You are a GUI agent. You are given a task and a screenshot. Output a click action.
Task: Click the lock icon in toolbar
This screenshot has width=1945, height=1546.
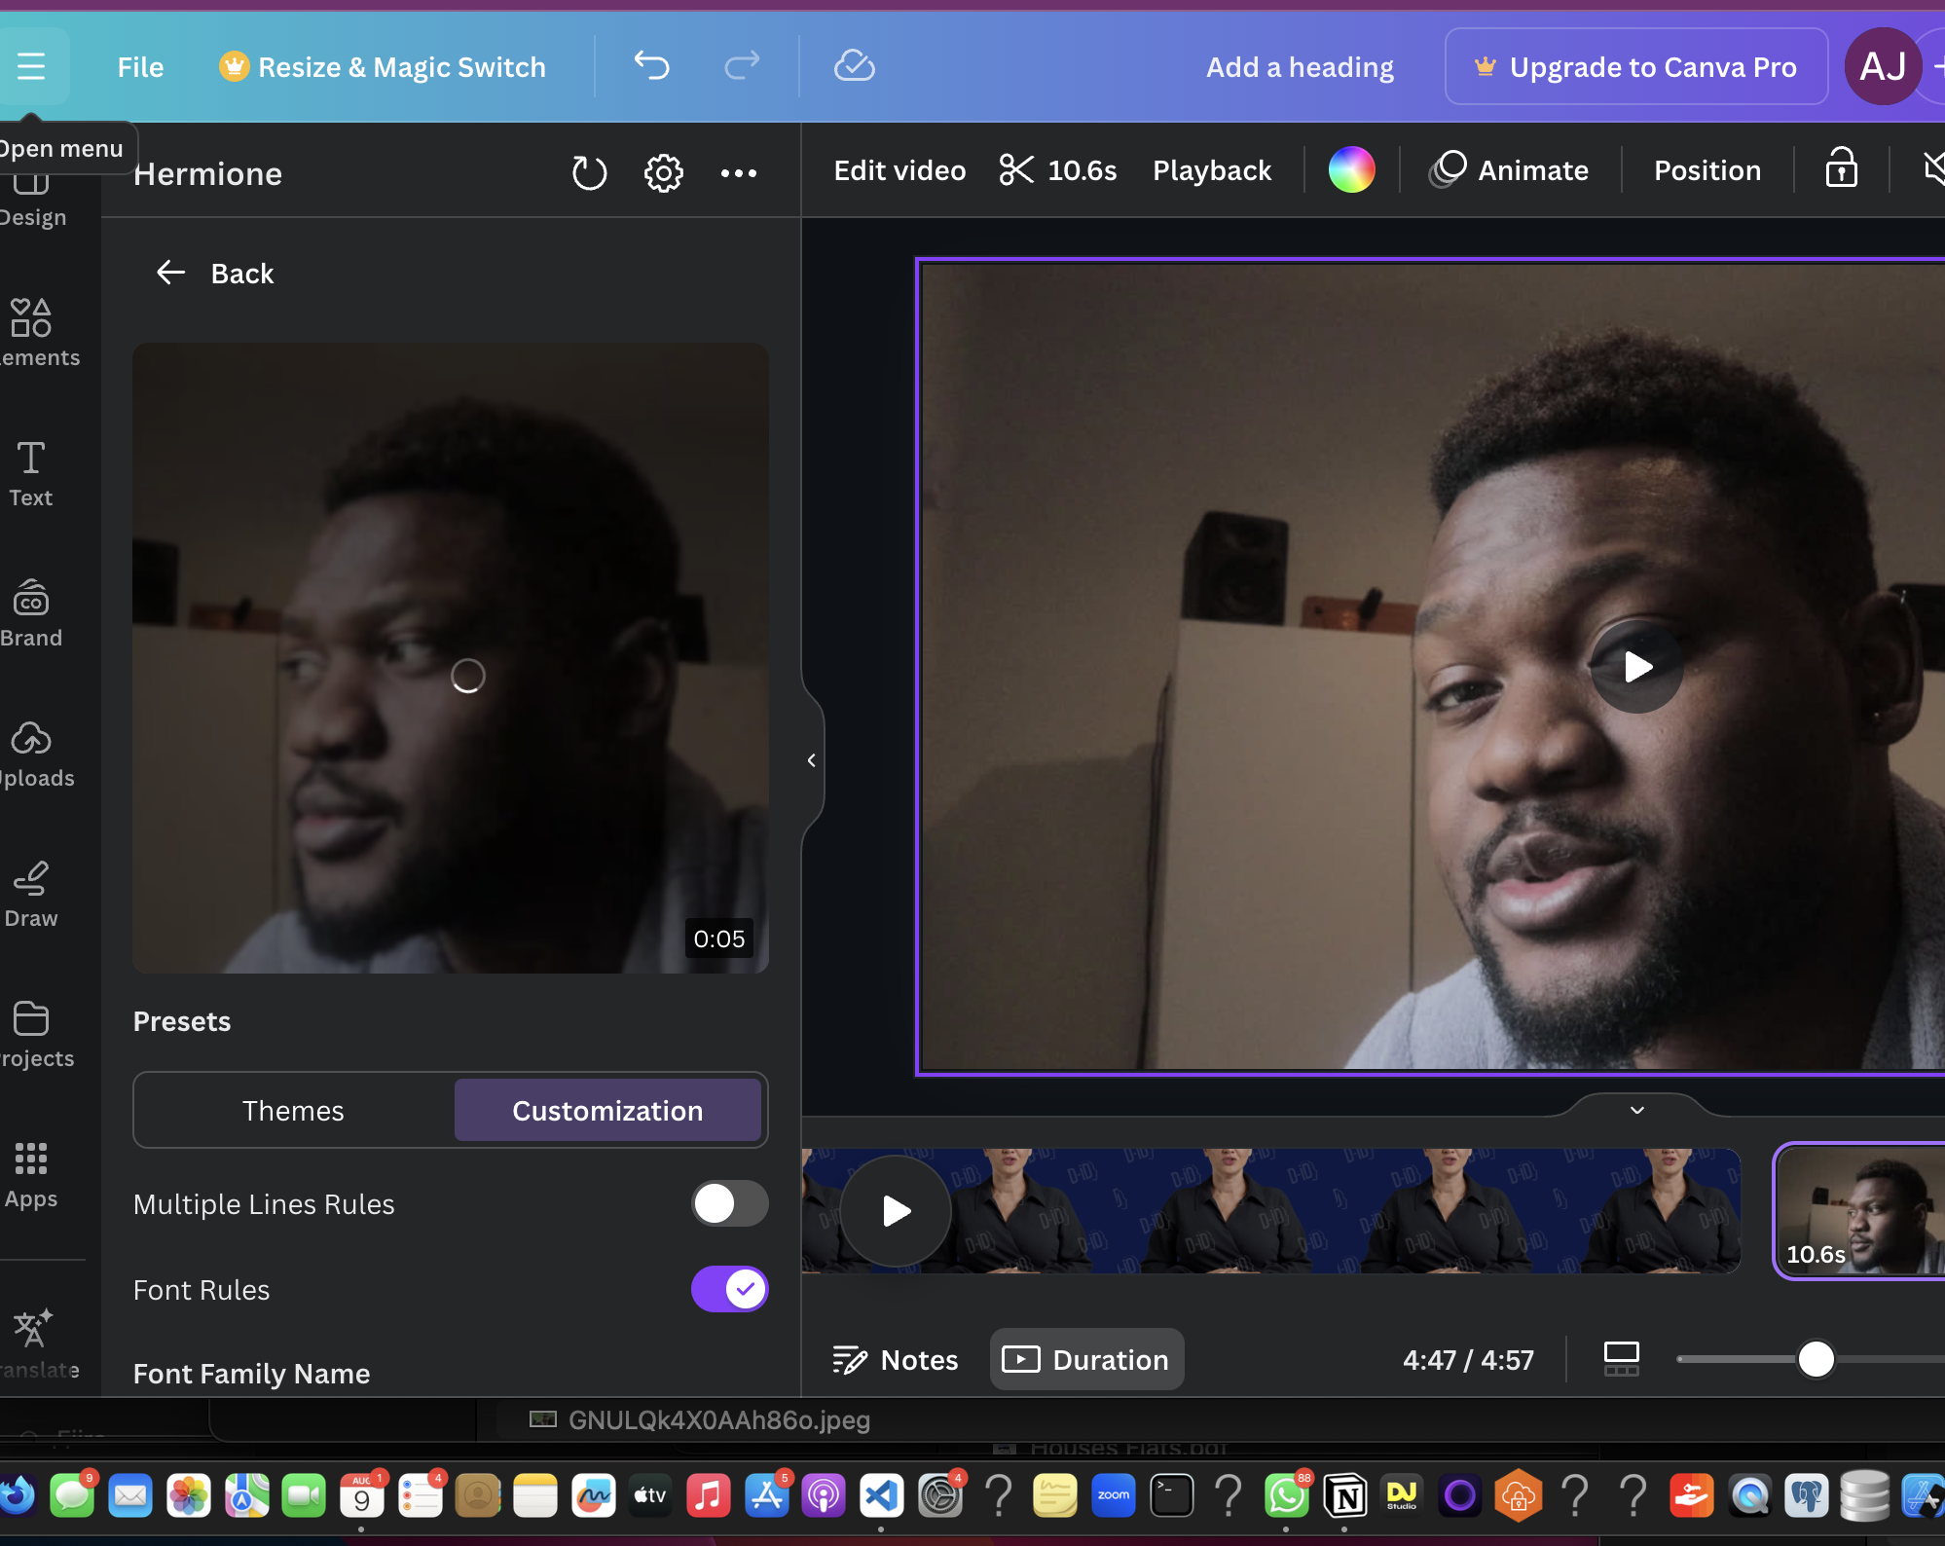tap(1840, 169)
